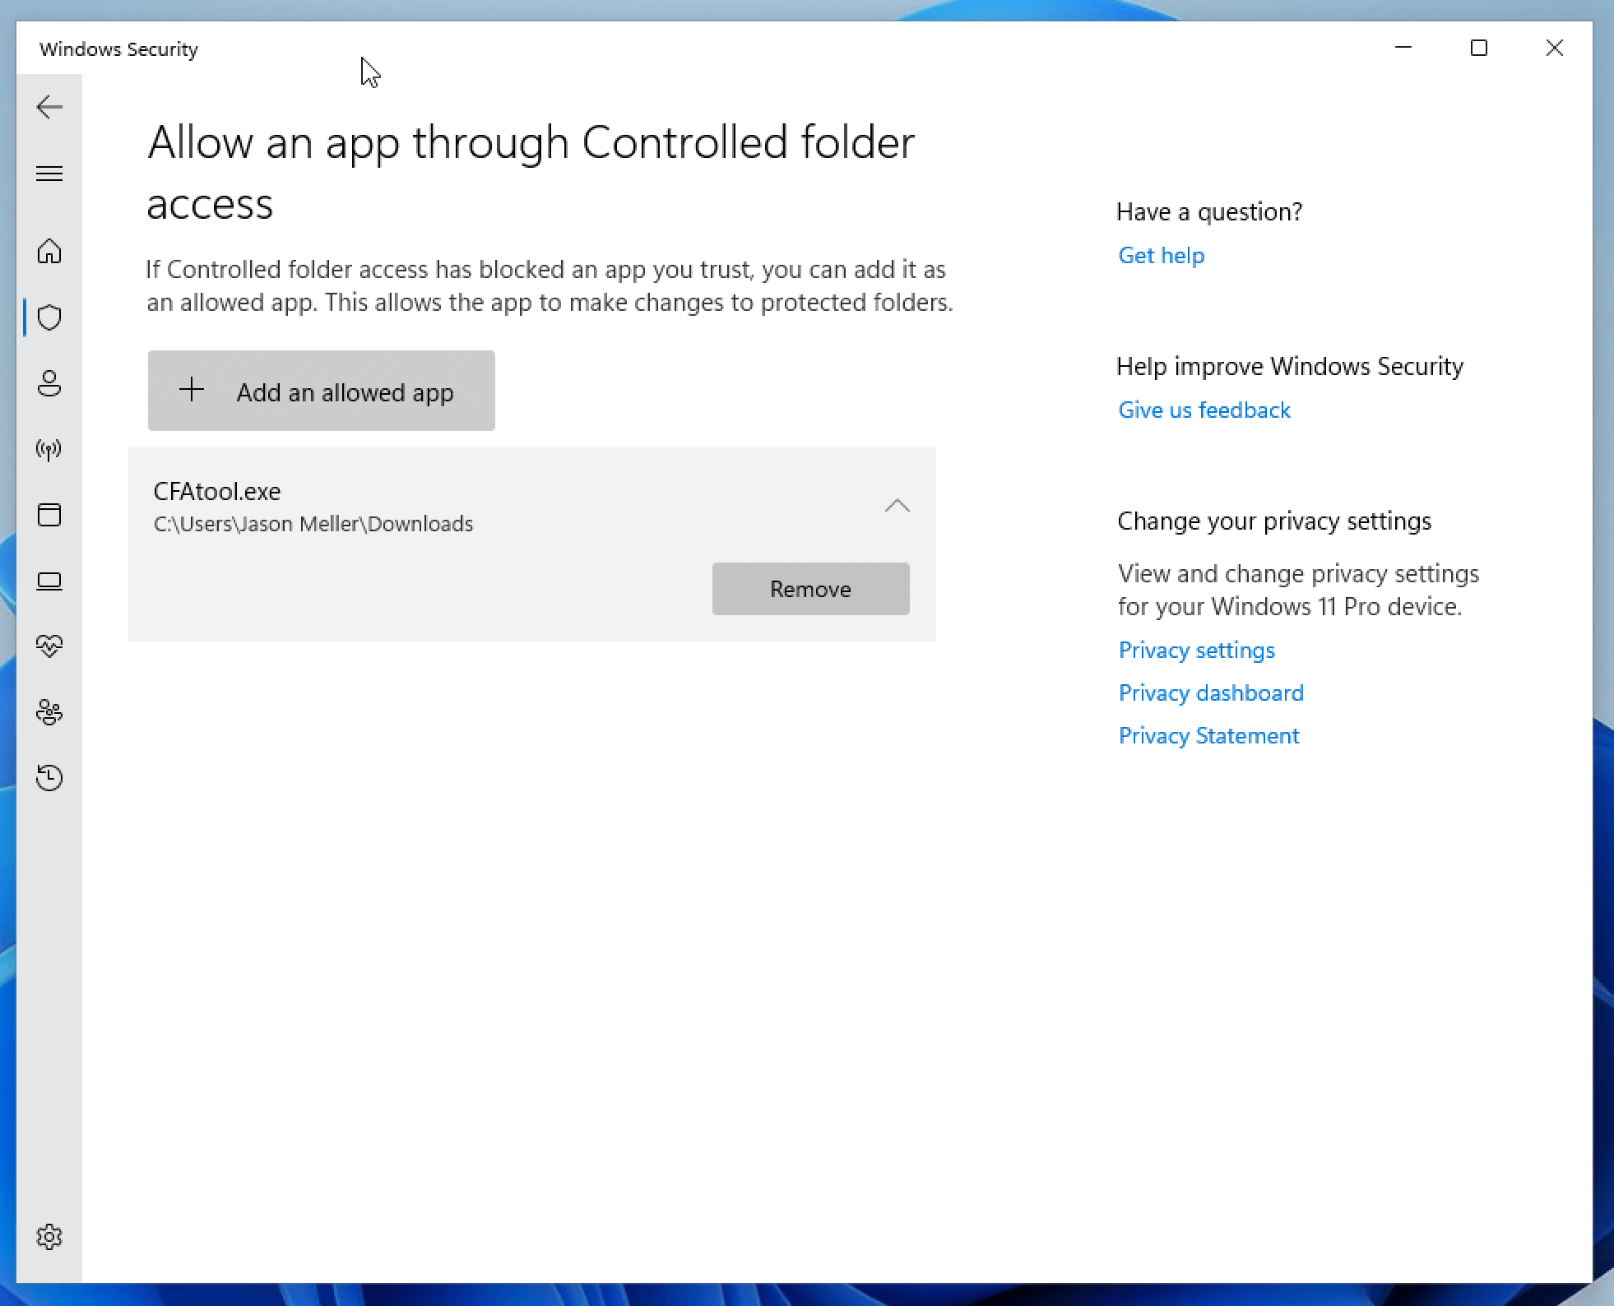This screenshot has width=1614, height=1306.
Task: Collapse the CFAtool.exe entry chevron
Action: [897, 506]
